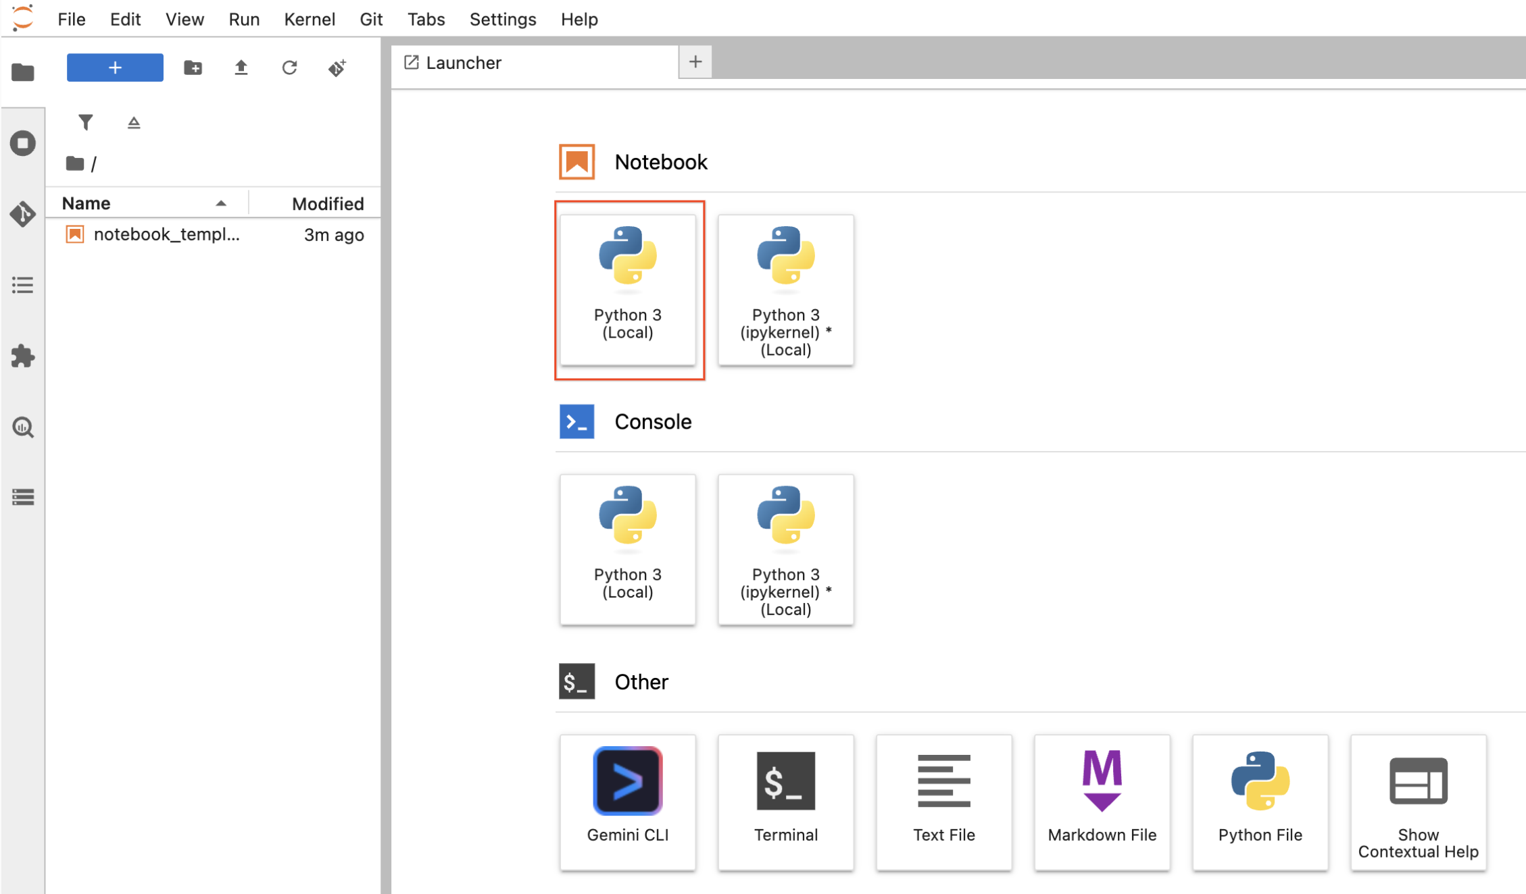Open the File Browser sidebar panel
Screen dimensions: 1526x894
tap(23, 72)
